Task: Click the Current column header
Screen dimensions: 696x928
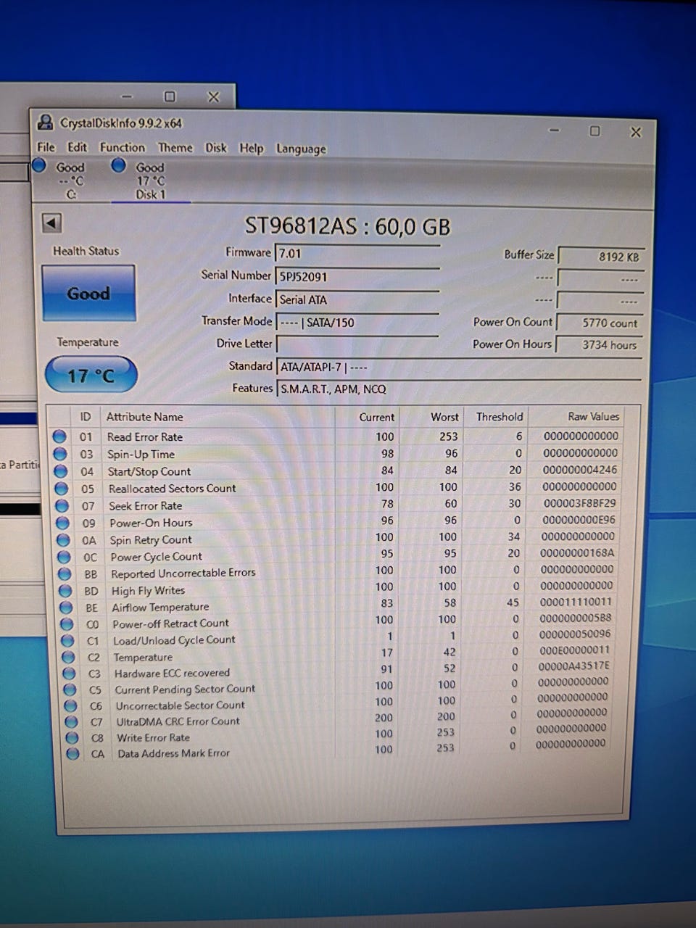Action: click(376, 417)
